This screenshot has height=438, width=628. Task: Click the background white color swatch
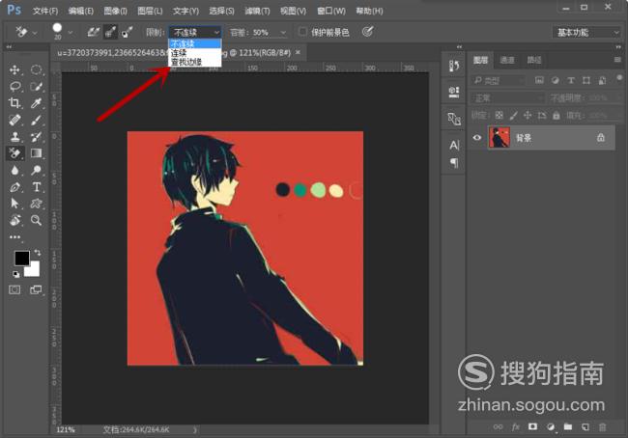point(34,270)
